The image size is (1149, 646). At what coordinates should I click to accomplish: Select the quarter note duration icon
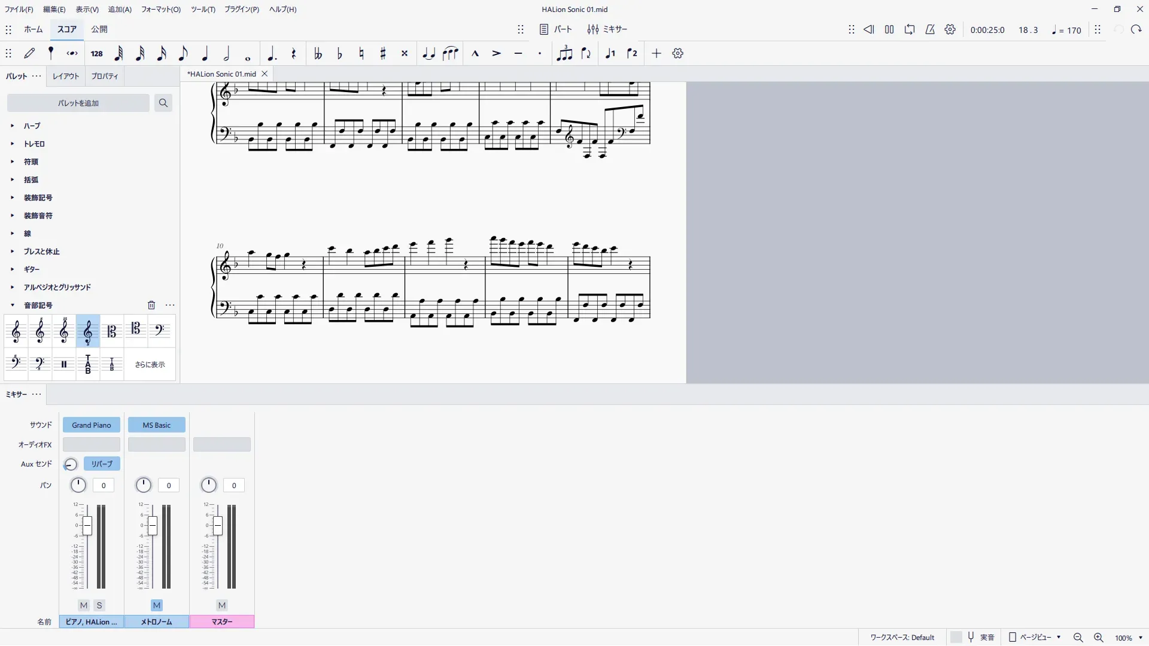point(205,54)
